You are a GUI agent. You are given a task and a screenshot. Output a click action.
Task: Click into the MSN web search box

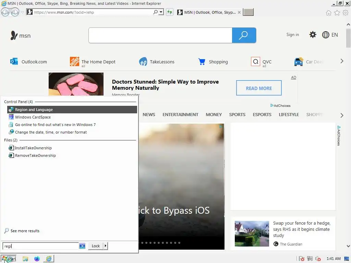click(x=160, y=35)
